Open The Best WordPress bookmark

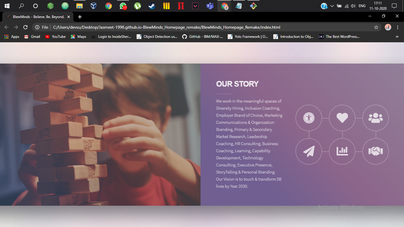pos(339,37)
